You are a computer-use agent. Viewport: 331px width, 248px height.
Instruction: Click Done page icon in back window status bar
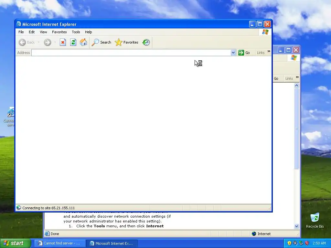[47, 234]
